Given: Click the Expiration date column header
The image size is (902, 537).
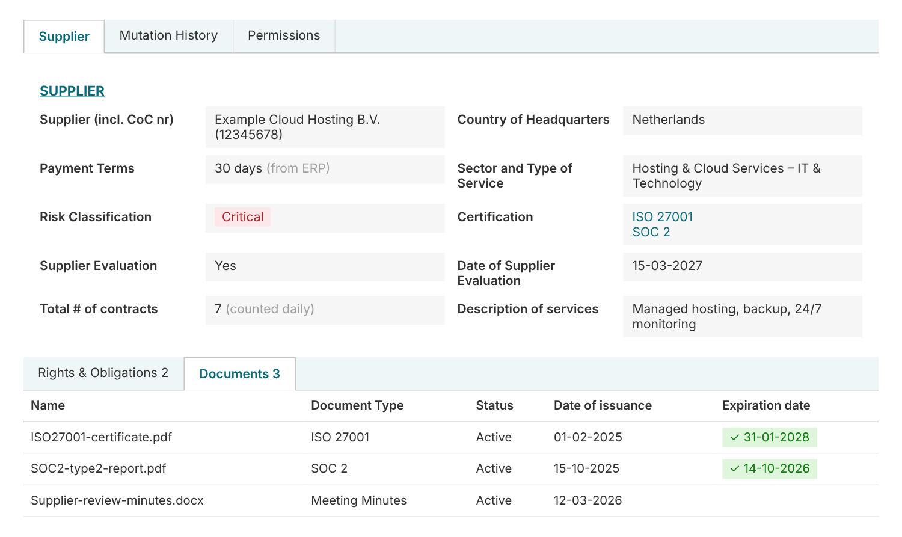Looking at the screenshot, I should pyautogui.click(x=766, y=405).
